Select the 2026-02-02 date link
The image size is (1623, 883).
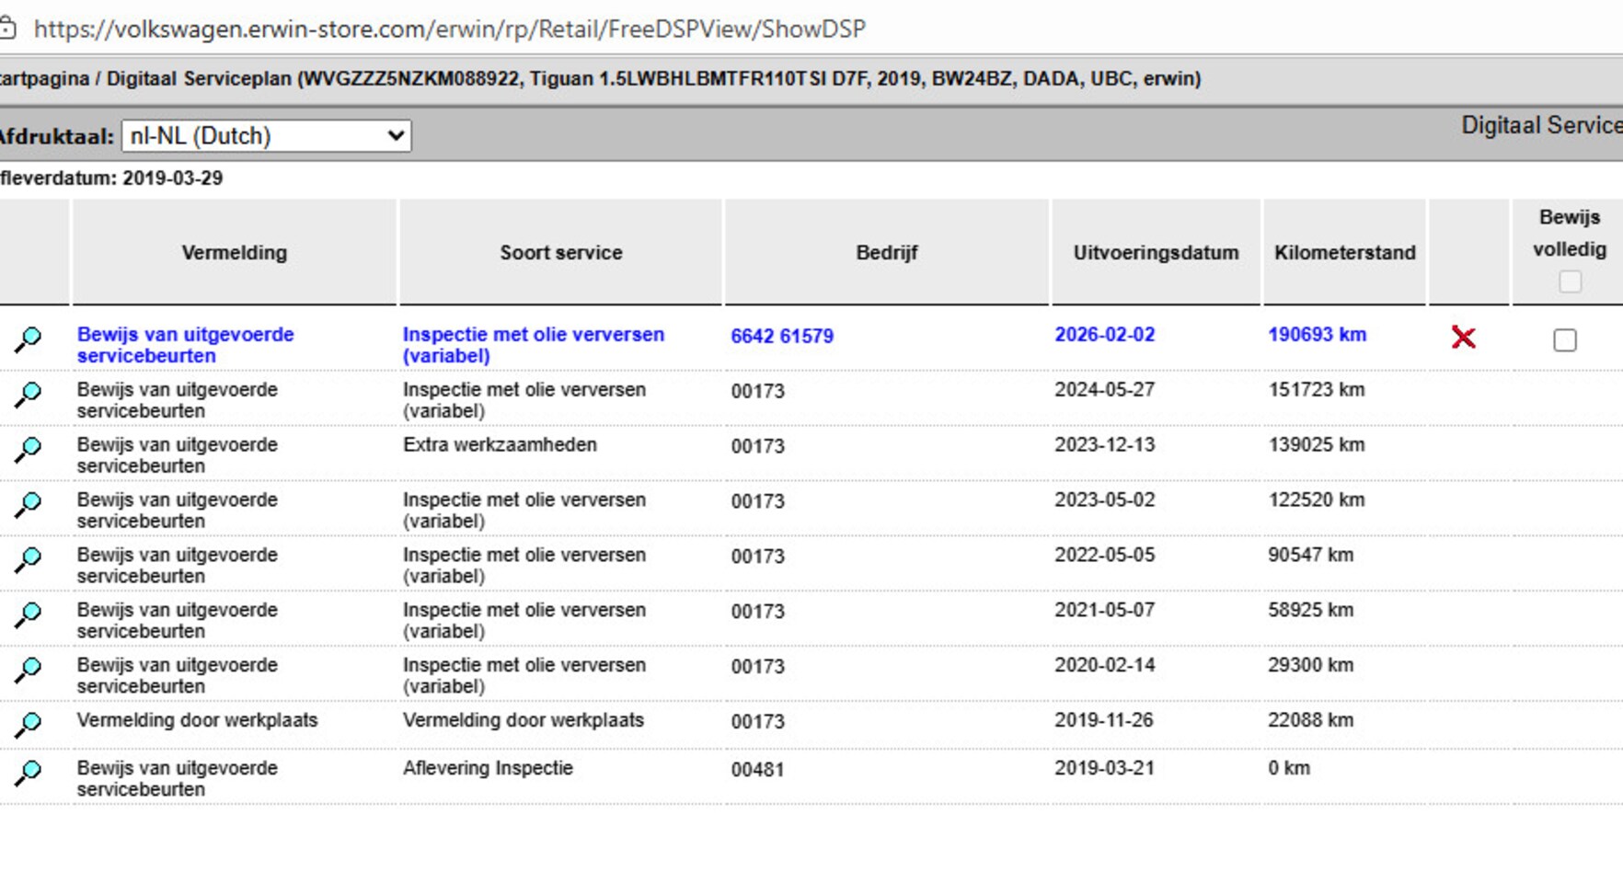1104,335
